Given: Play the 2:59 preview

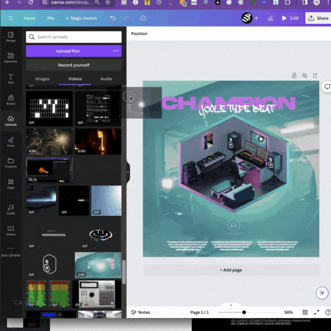Looking at the screenshot, I should (x=290, y=18).
